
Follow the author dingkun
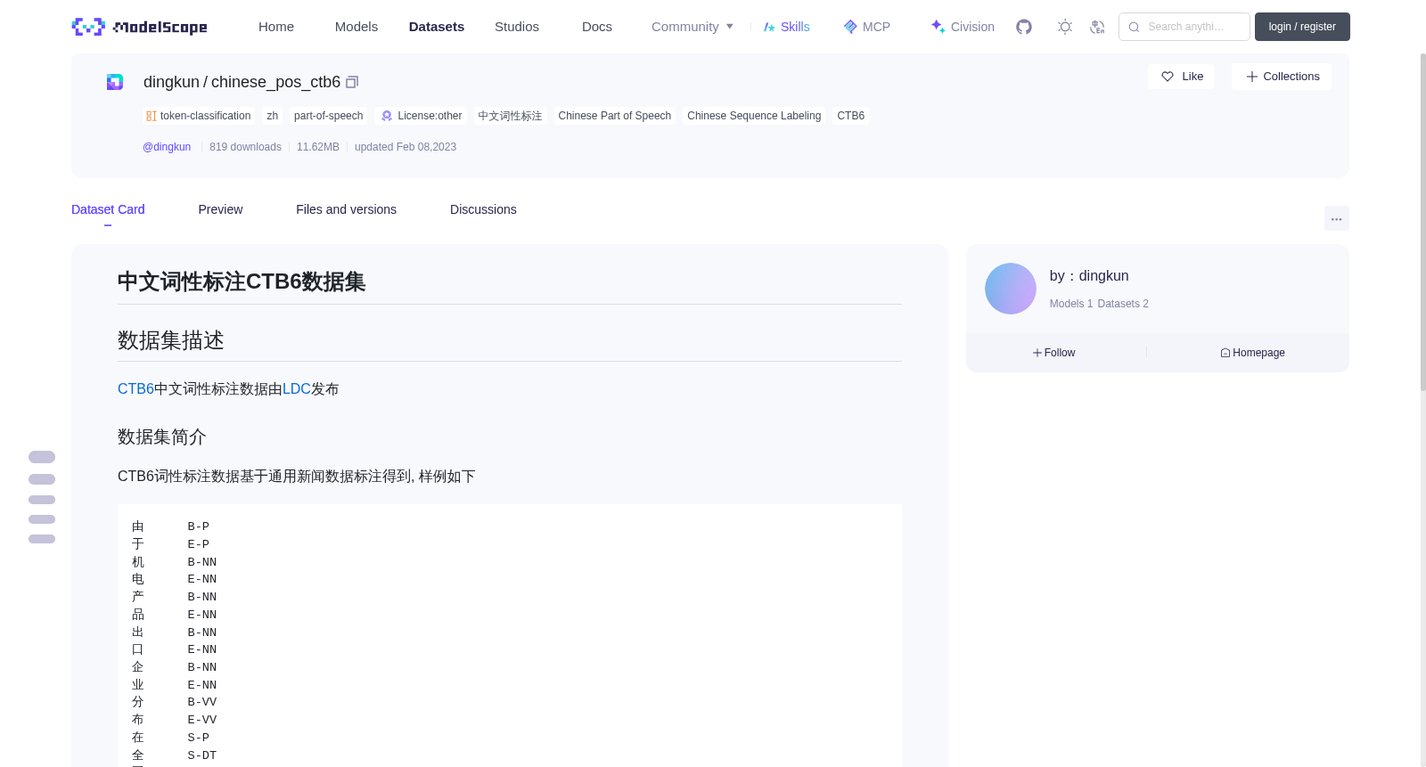pos(1053,353)
